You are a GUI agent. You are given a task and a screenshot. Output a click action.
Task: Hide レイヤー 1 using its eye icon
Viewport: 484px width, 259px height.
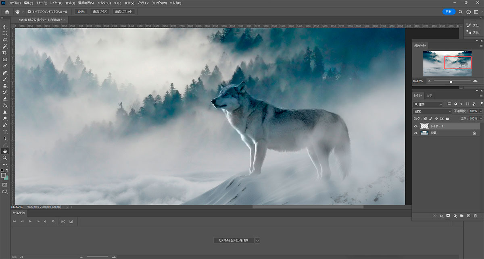[416, 126]
